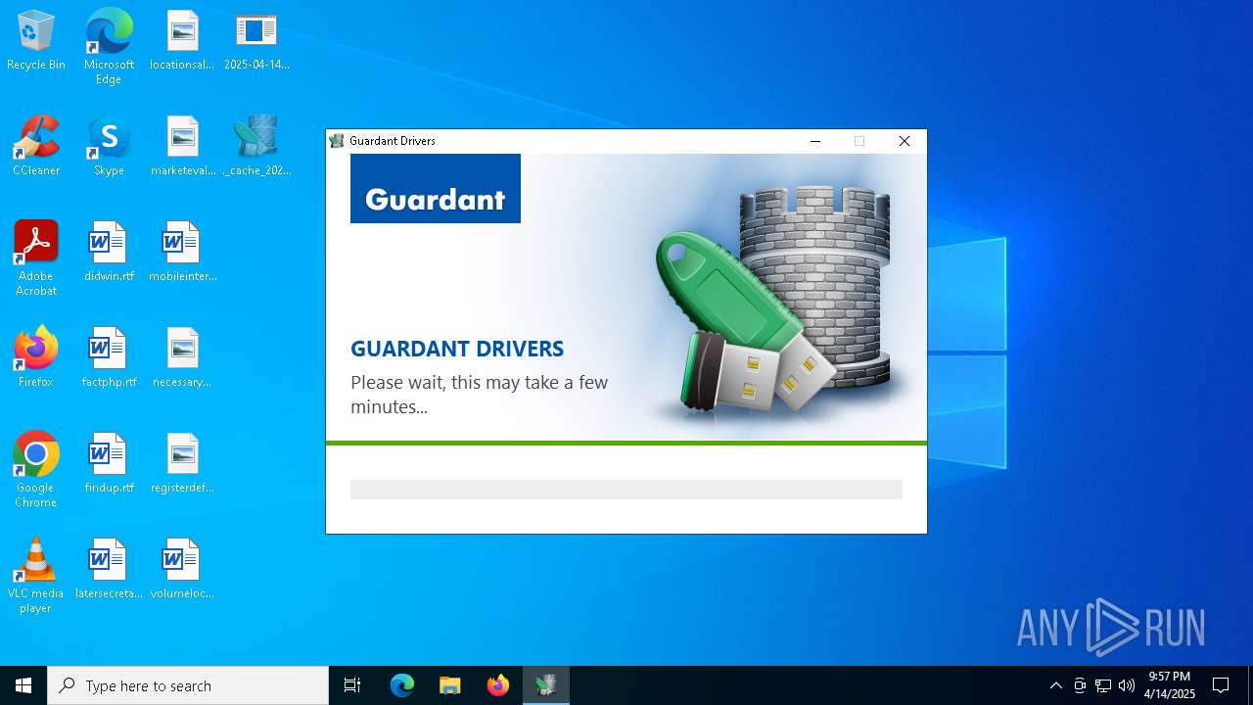Screen dimensions: 1253x705
Task: Click Guardant Drivers taskbar icon
Action: tap(546, 685)
